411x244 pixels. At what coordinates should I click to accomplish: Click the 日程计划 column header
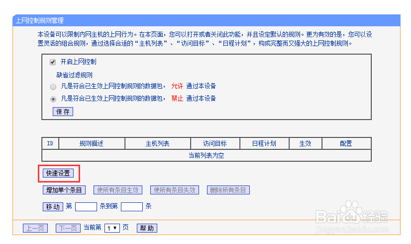coord(265,143)
